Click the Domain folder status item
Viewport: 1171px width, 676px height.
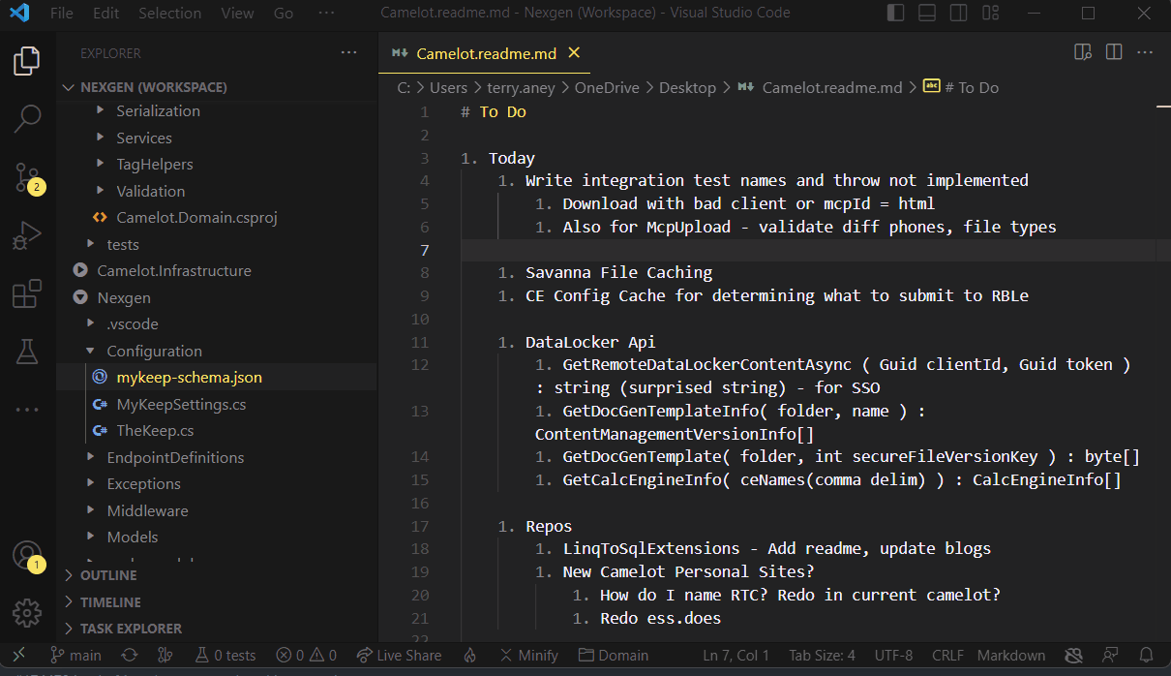click(614, 656)
